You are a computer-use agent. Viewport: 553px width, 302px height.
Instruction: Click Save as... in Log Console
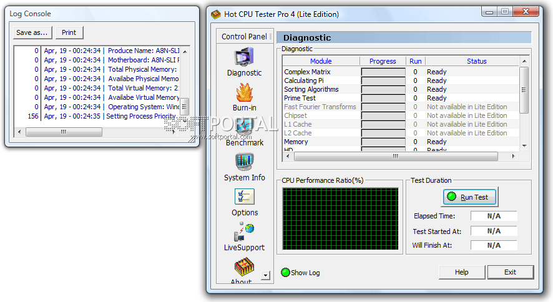pyautogui.click(x=32, y=32)
